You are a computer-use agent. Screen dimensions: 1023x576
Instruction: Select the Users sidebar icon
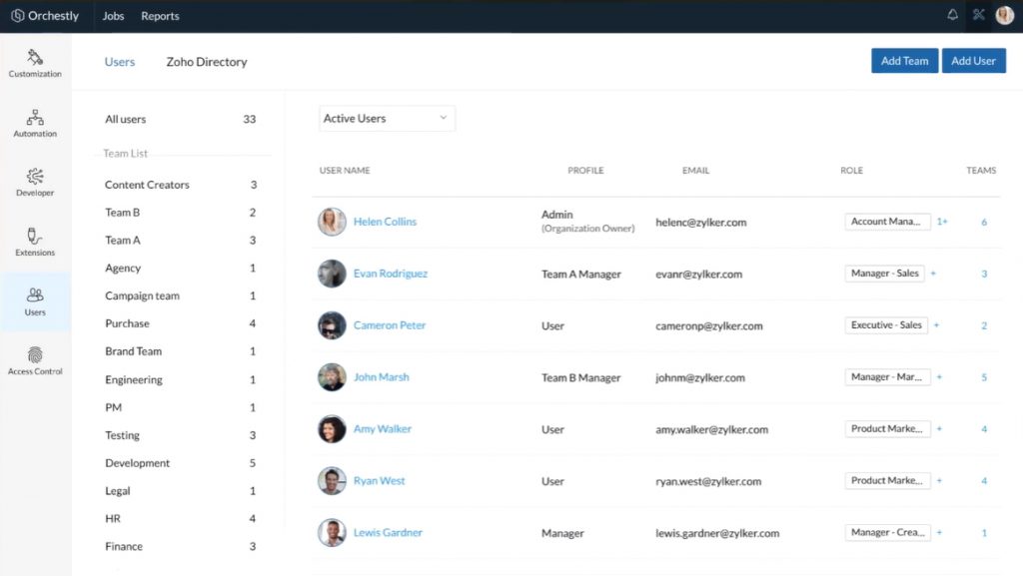point(35,302)
